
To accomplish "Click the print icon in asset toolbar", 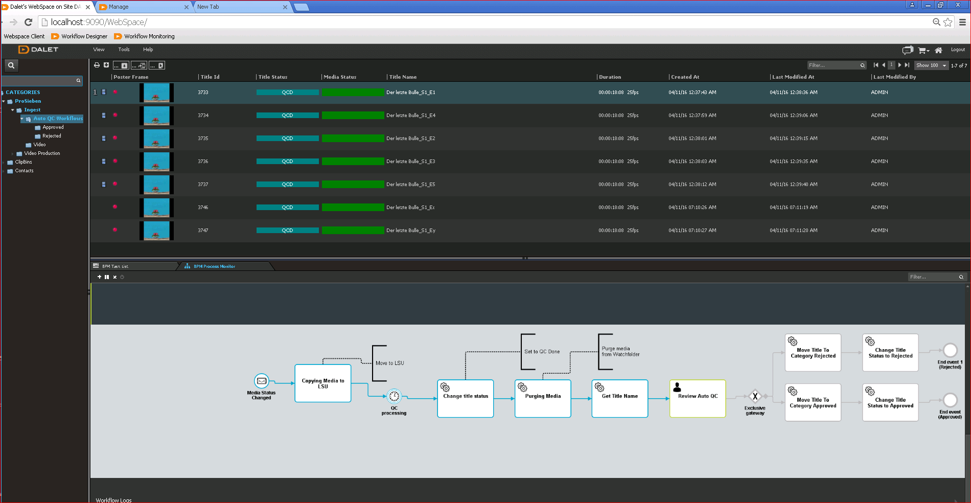I will (x=97, y=65).
